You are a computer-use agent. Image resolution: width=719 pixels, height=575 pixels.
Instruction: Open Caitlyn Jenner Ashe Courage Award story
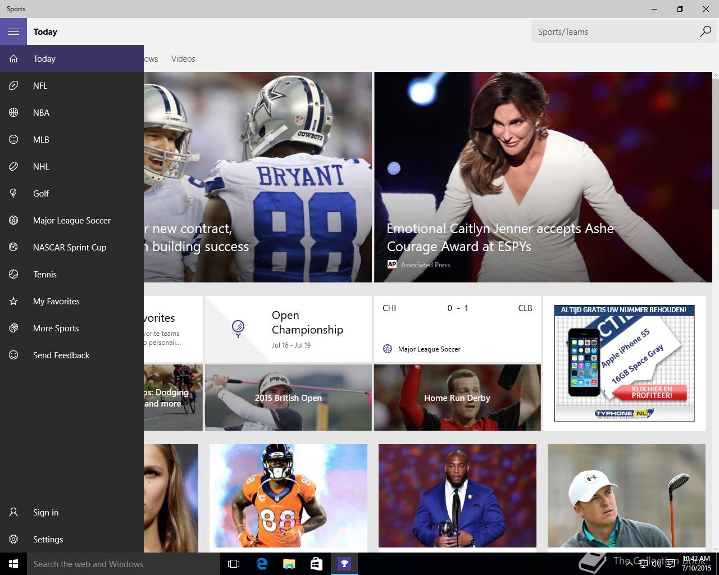pyautogui.click(x=543, y=177)
